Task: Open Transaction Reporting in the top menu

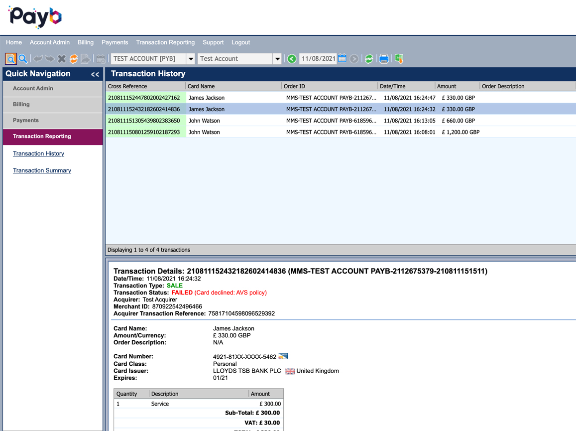Action: (x=165, y=42)
